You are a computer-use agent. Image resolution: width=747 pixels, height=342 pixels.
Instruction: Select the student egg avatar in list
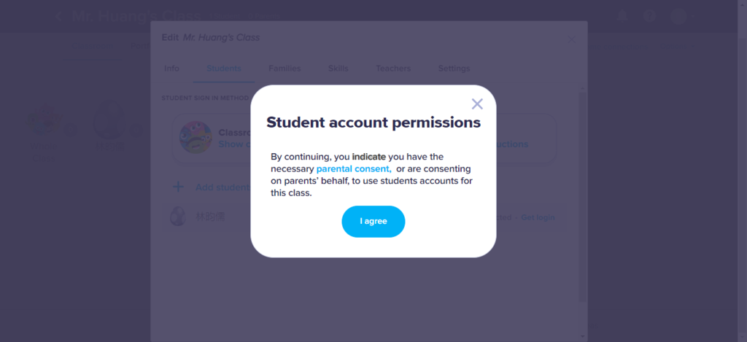(x=178, y=217)
